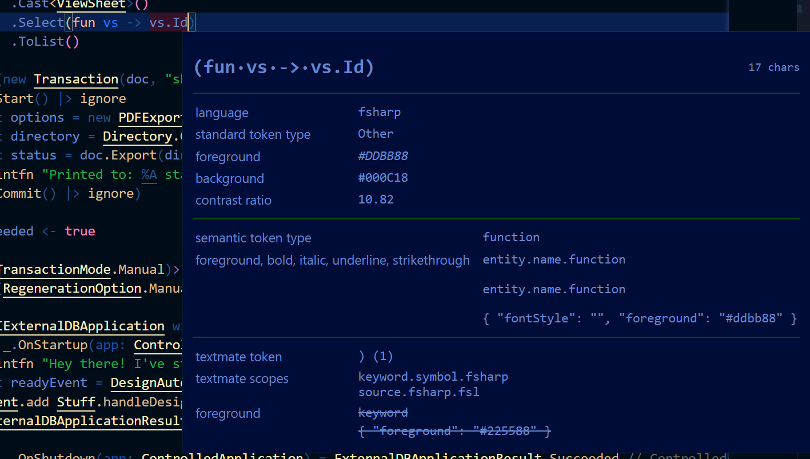810x459 pixels.
Task: Click the "#000C18" background value
Action: [383, 178]
